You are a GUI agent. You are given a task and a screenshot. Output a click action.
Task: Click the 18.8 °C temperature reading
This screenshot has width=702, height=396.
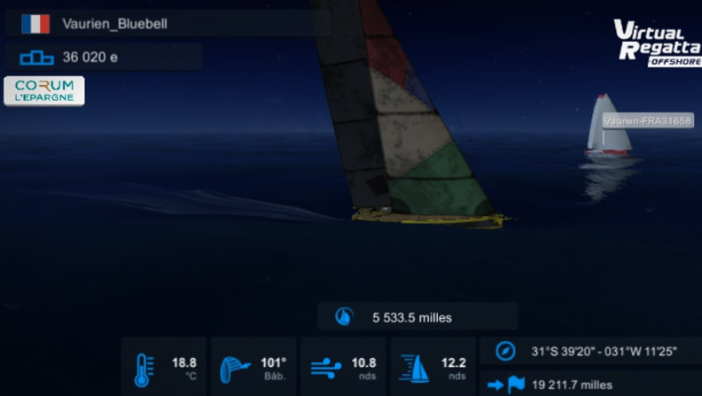[x=184, y=368]
